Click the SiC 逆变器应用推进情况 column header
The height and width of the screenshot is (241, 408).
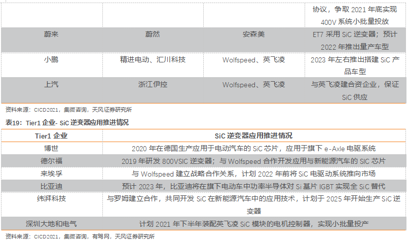click(x=254, y=136)
